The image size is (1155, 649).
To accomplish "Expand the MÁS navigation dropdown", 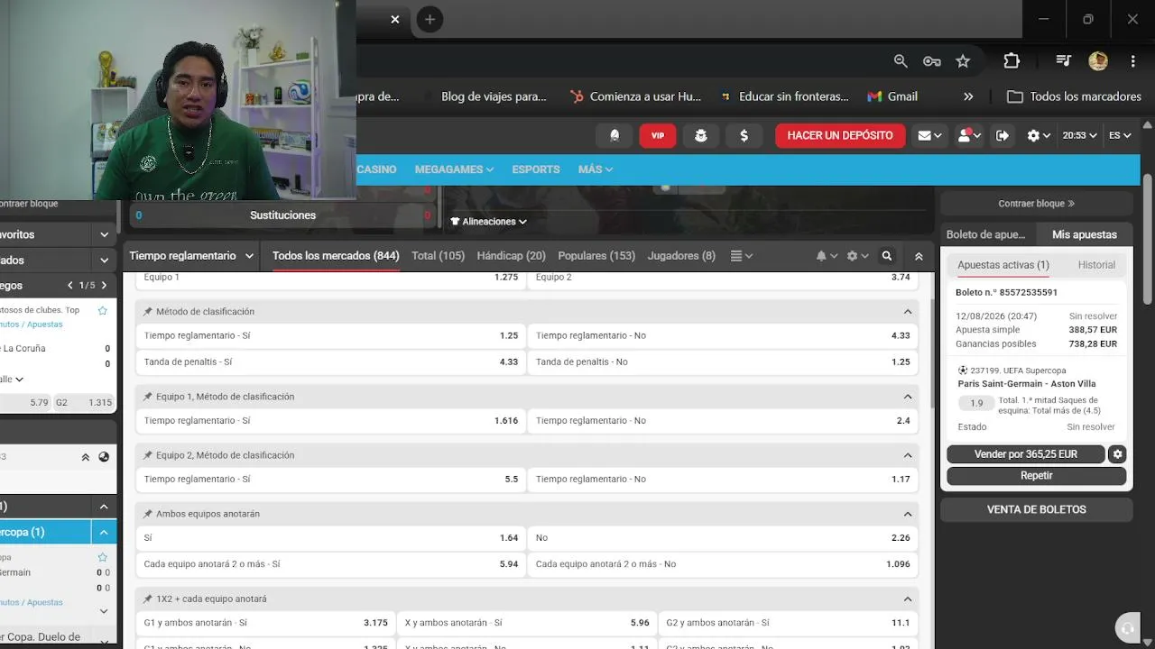I will point(596,169).
